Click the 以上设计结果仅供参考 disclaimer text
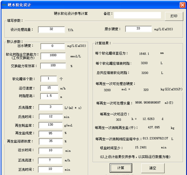Viewport: 187px width, 175px height. click(x=135, y=157)
